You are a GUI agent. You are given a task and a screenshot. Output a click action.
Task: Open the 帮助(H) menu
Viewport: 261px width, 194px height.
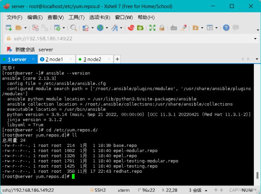pyautogui.click(x=146, y=18)
